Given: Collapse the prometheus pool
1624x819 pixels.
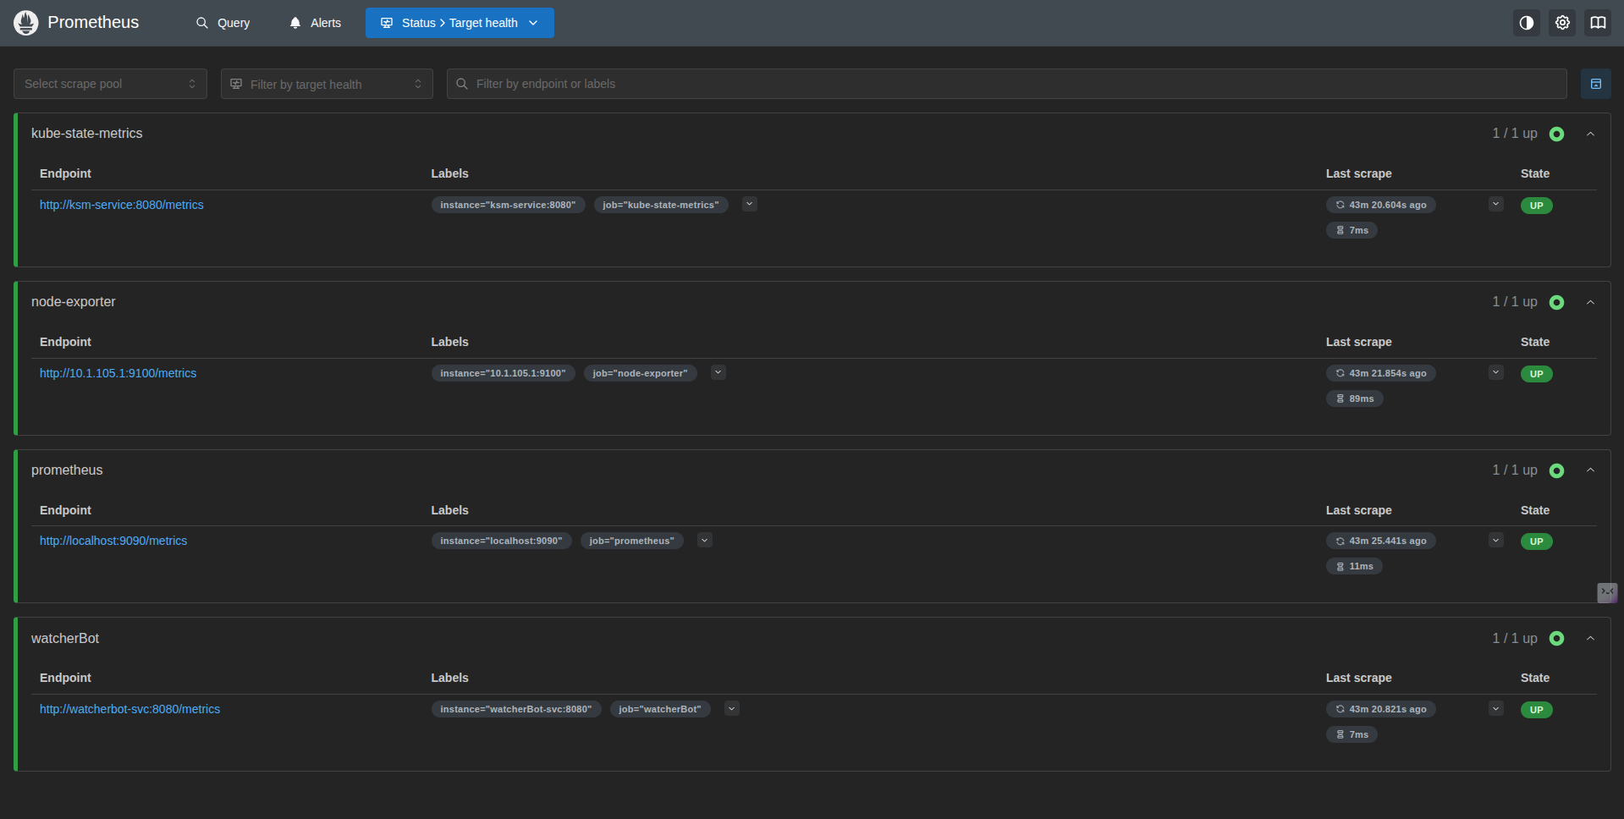Looking at the screenshot, I should [1590, 470].
